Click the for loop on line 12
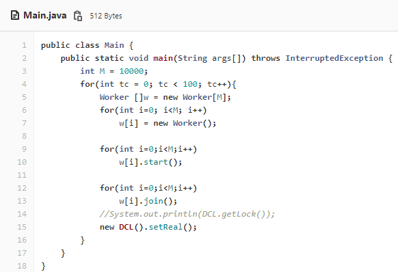Image resolution: width=398 pixels, height=272 pixels. pyautogui.click(x=148, y=188)
